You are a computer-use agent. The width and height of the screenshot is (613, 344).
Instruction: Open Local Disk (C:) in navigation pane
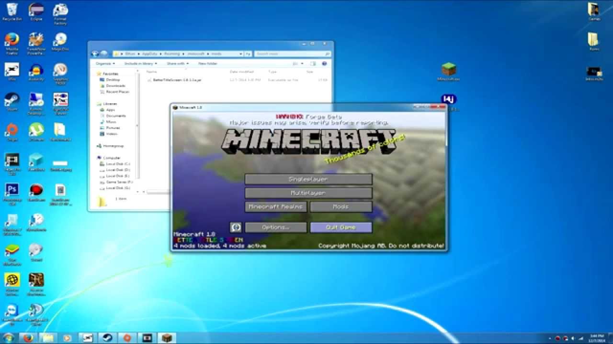(118, 164)
